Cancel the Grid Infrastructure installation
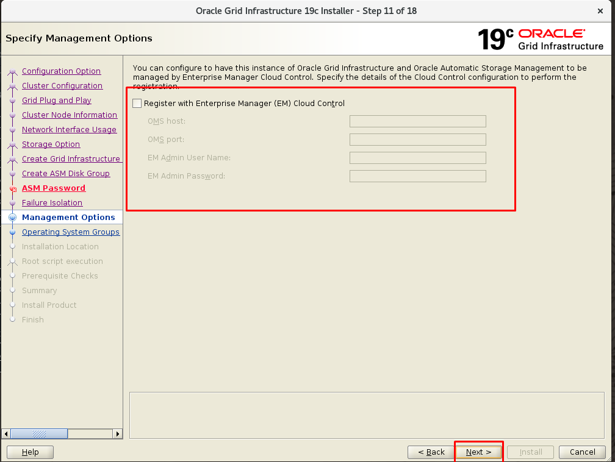 (x=582, y=452)
